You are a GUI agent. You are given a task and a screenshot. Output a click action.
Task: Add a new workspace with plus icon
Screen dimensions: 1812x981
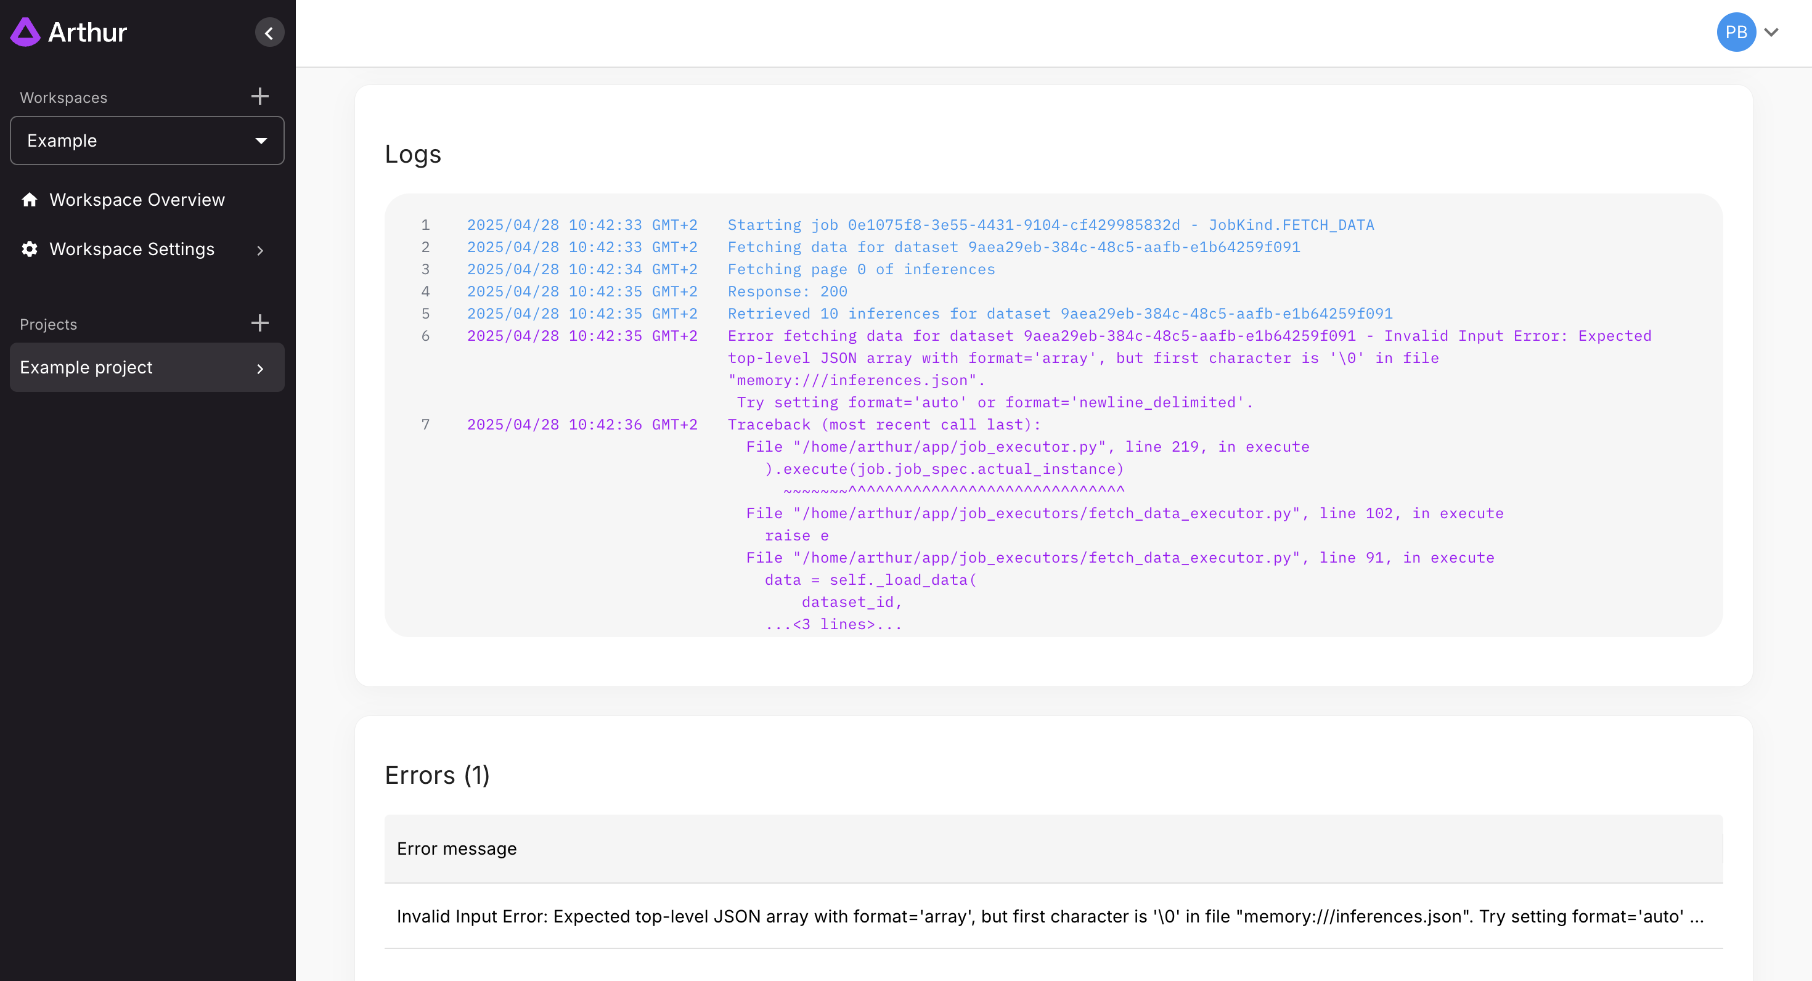259,96
